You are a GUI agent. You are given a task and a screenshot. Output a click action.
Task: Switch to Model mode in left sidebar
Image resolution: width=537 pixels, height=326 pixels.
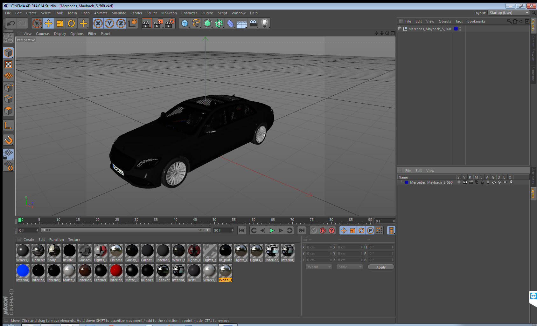pos(8,53)
